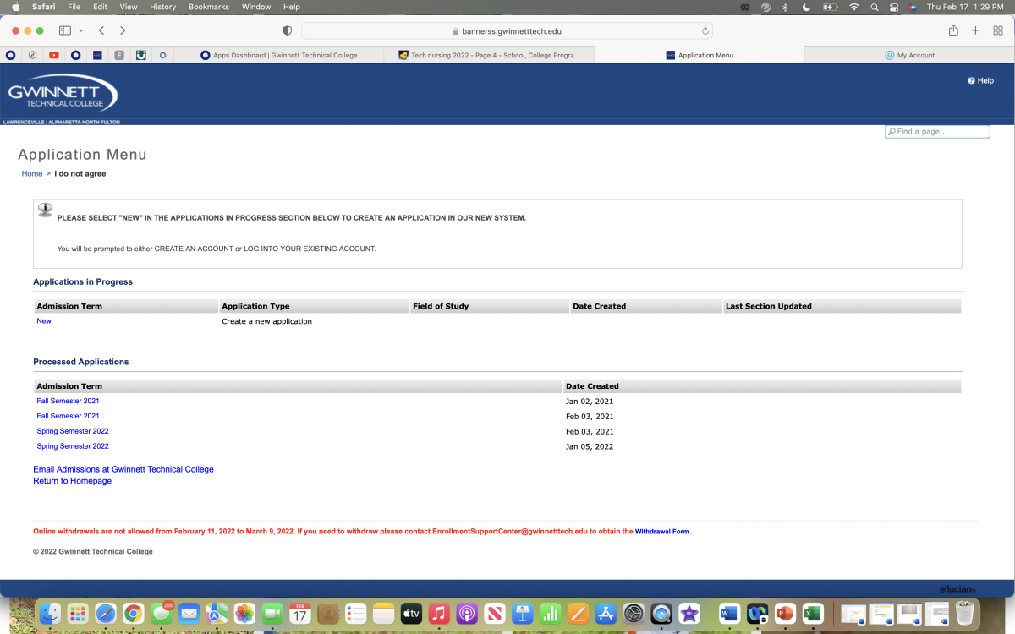Open Podcasts from the Dock

point(466,613)
